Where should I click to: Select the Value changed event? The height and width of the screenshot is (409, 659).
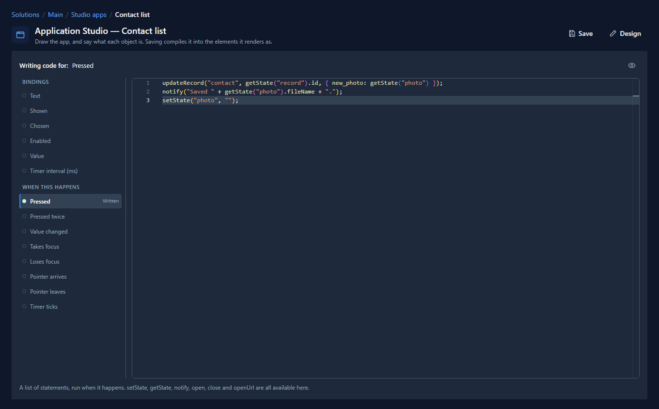70,232
